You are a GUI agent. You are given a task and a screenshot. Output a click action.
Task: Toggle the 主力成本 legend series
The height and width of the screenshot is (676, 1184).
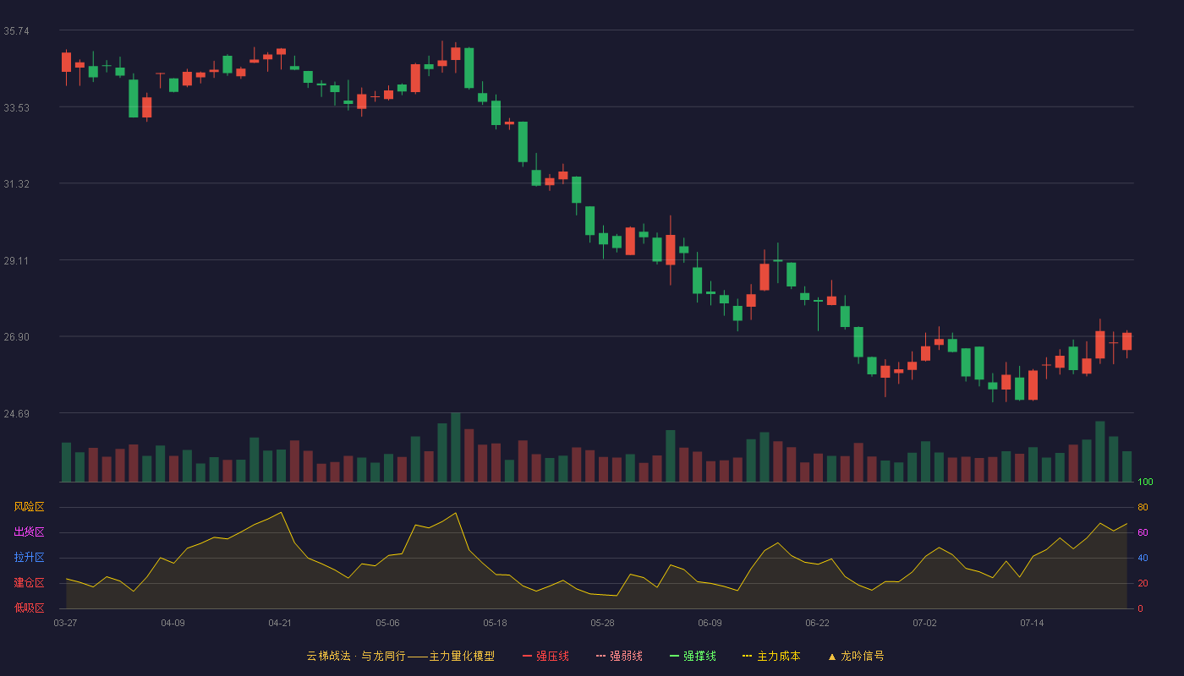coord(771,656)
